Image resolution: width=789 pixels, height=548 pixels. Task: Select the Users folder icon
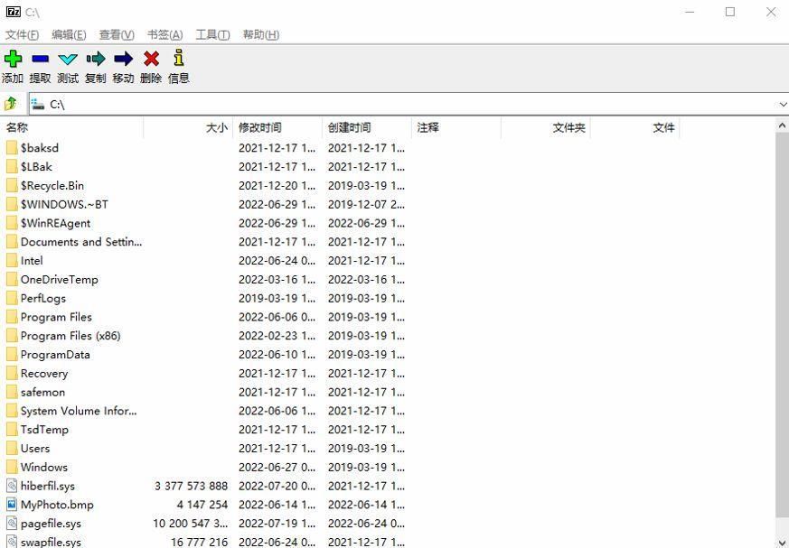(12, 448)
